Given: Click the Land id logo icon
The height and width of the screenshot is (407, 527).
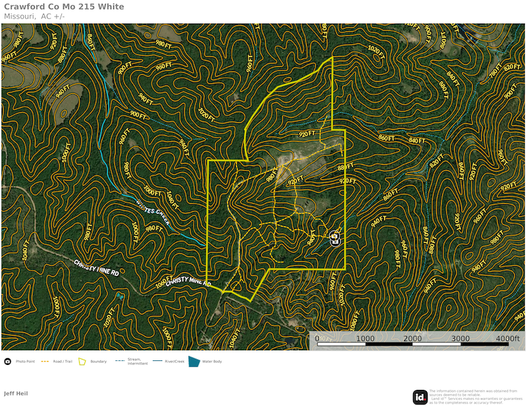Looking at the screenshot, I should [420, 396].
